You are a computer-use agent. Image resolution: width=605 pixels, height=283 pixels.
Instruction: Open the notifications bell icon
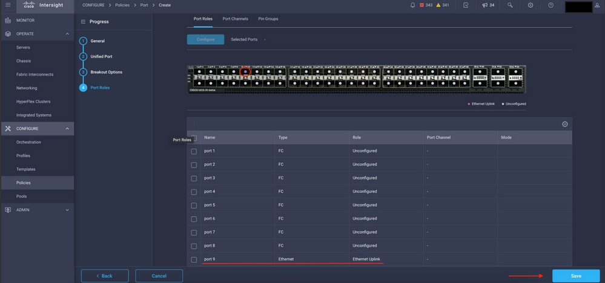[x=413, y=5]
